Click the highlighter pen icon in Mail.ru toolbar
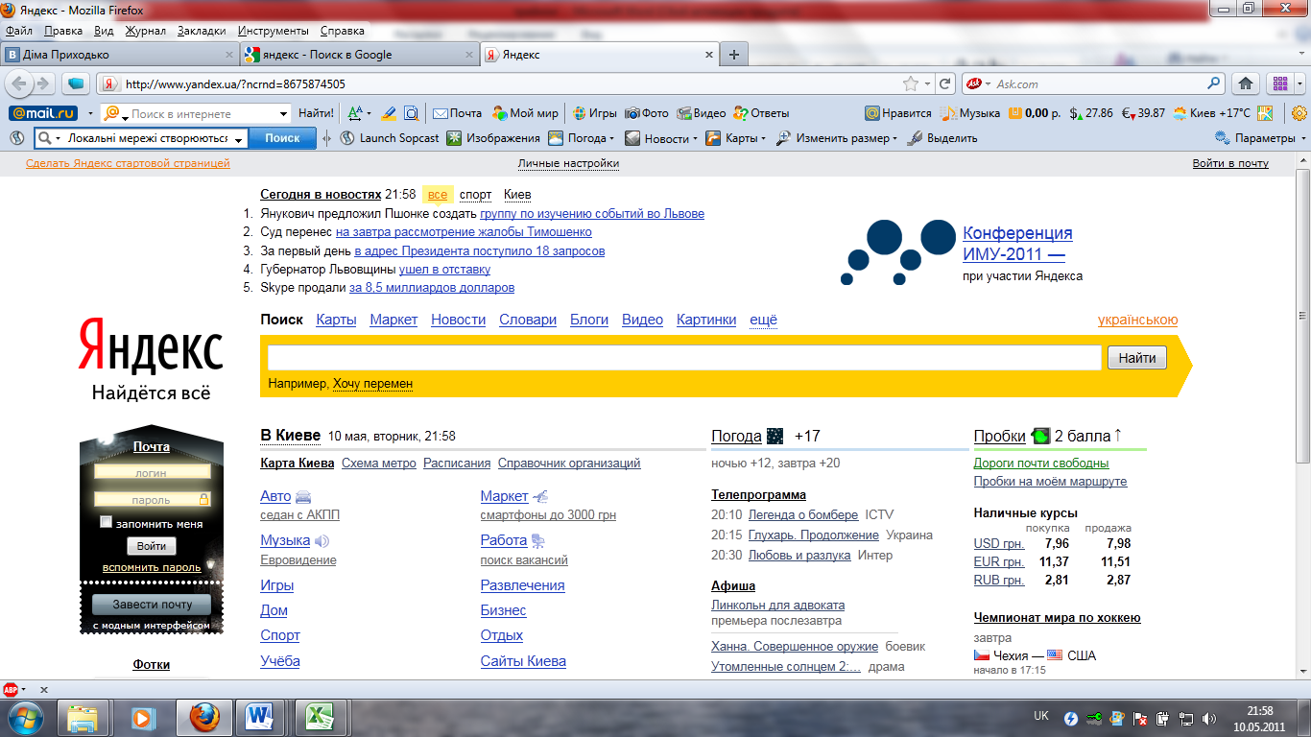 point(389,113)
